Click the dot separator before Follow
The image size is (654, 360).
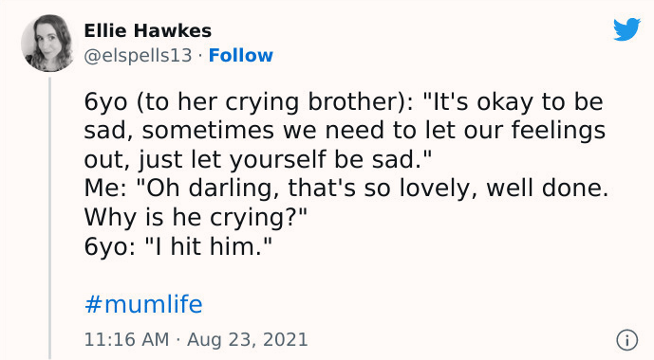pyautogui.click(x=200, y=55)
